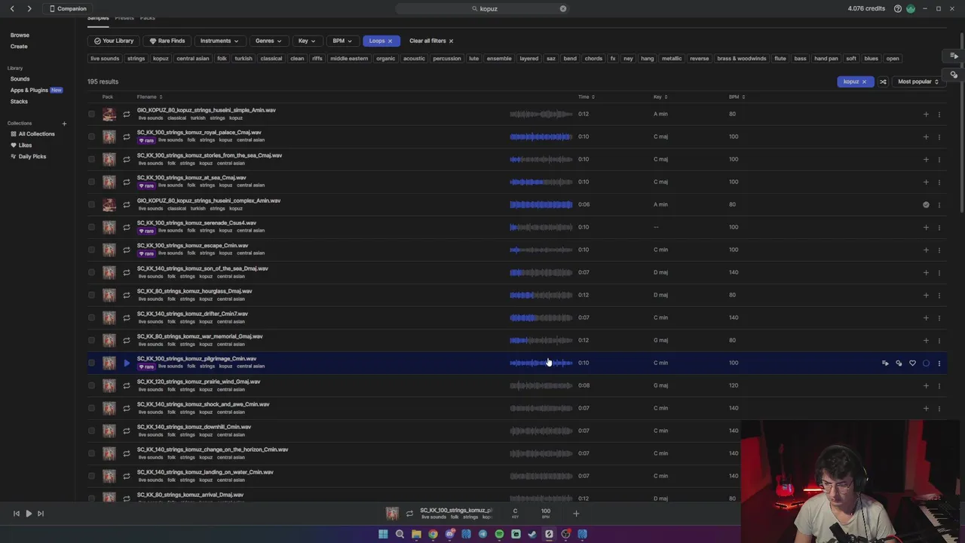
Task: Open Sounds in the Library section
Action: [x=20, y=78]
